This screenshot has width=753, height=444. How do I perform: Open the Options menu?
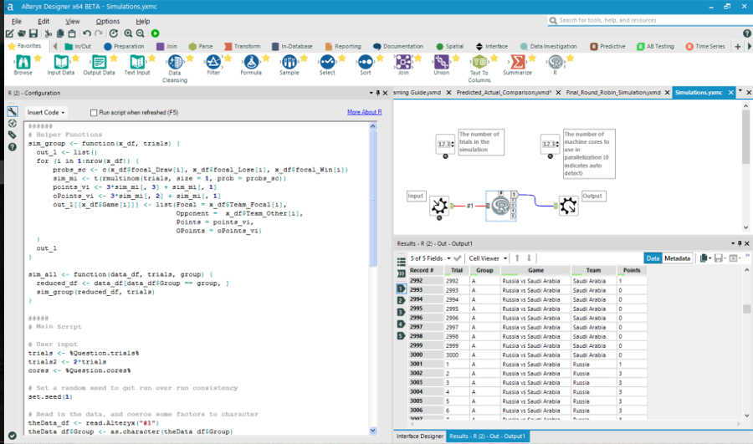(x=107, y=21)
